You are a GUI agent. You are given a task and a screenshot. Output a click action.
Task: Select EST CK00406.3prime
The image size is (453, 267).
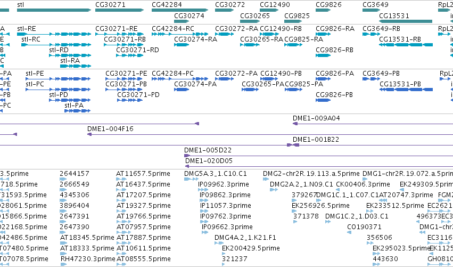coord(363,184)
